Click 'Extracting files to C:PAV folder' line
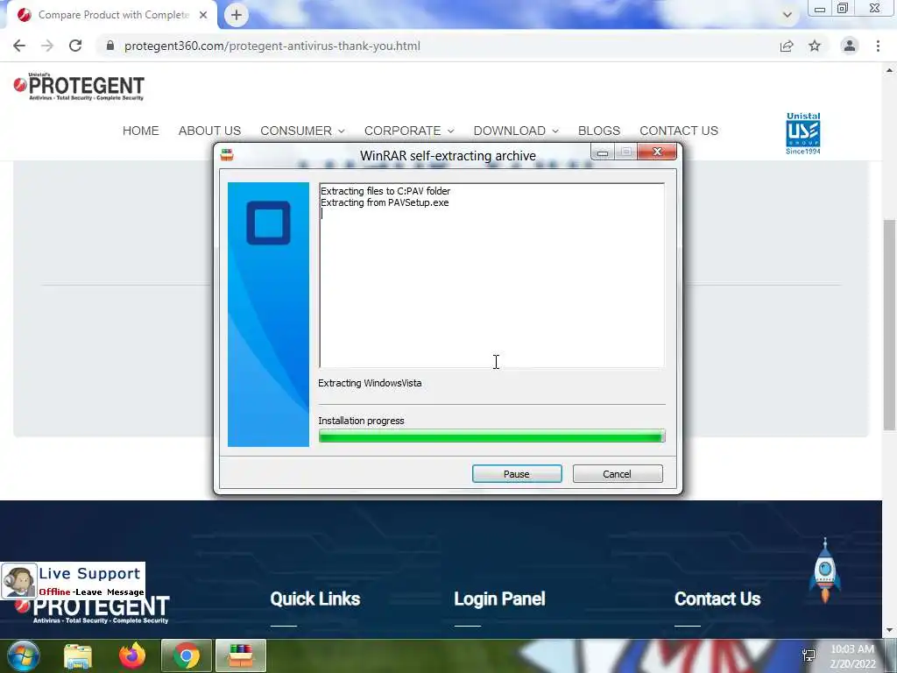897x673 pixels. tap(385, 191)
